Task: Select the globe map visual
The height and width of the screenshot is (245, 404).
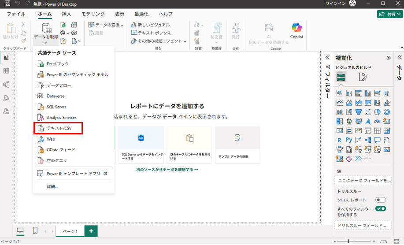Action: (349, 121)
